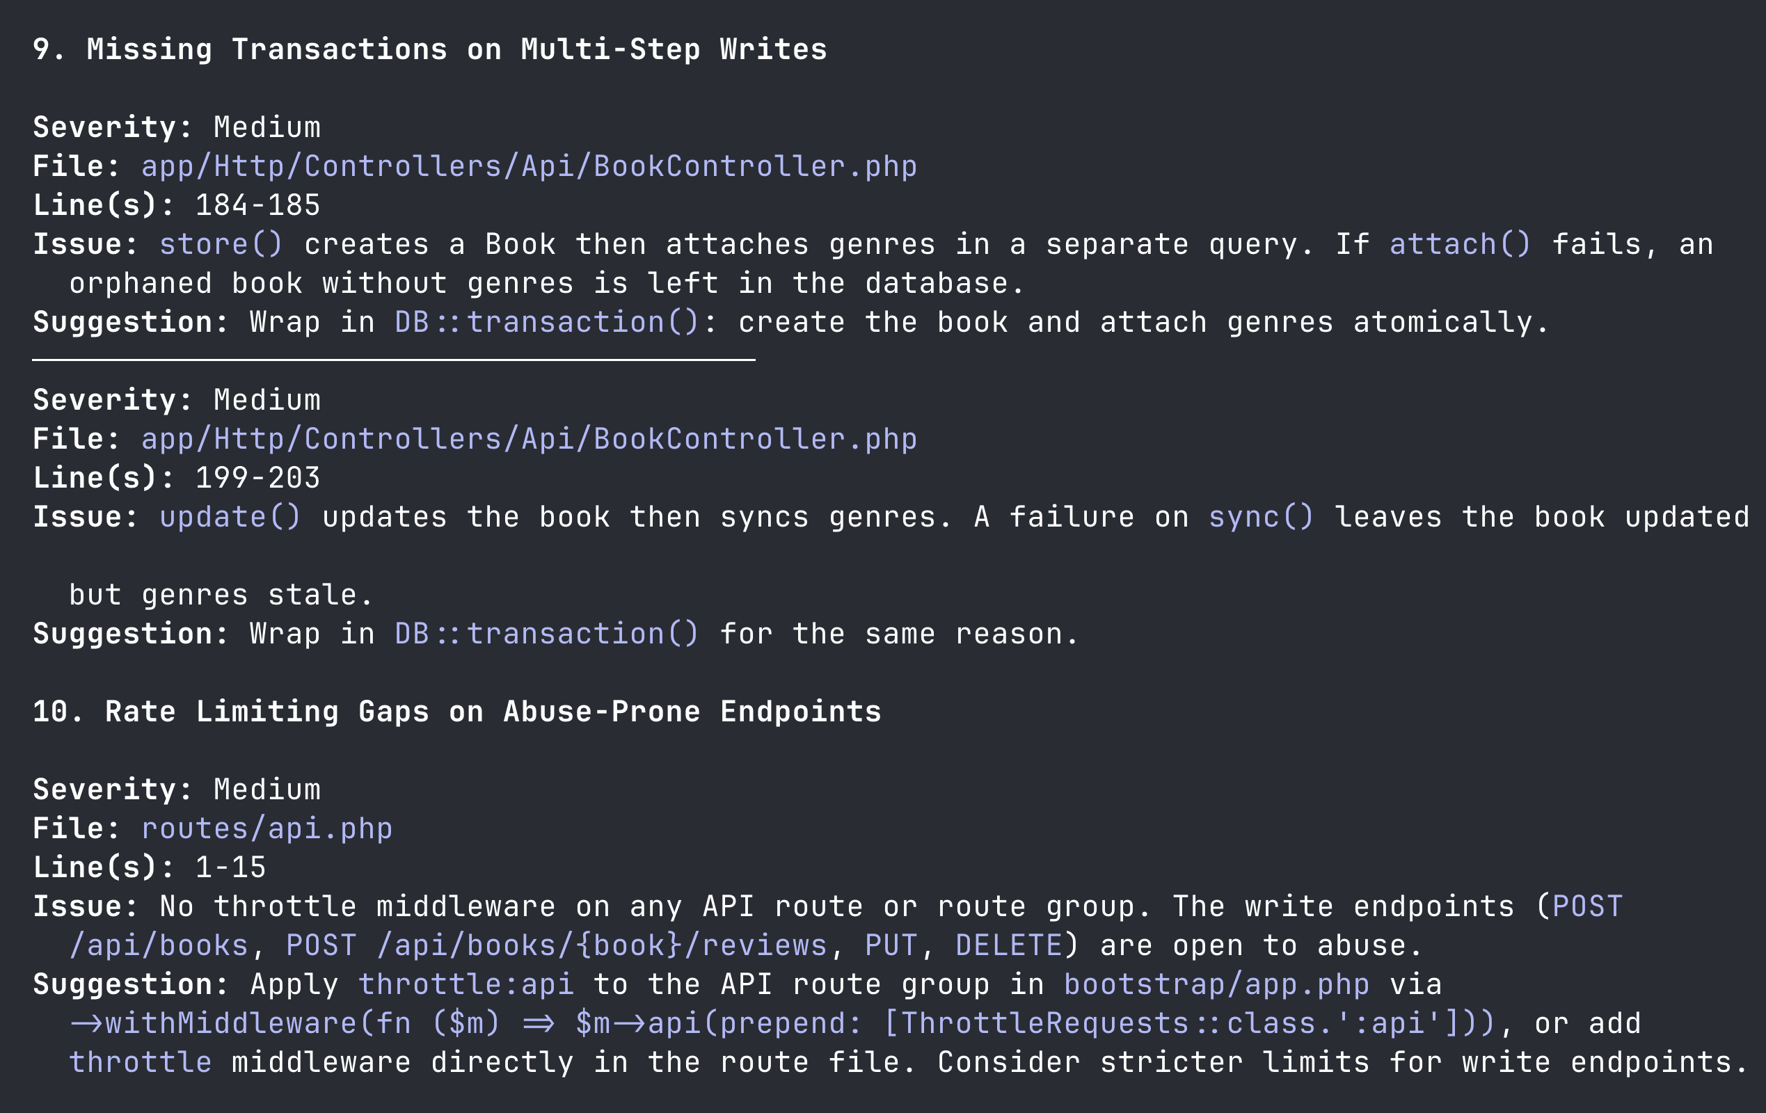
Task: Click the line range 199-203
Action: (x=257, y=478)
